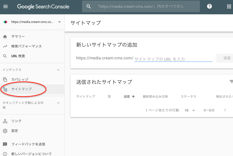Click the magnifier icon beside URL 検査
The width and height of the screenshot is (233, 156).
click(x=5, y=56)
